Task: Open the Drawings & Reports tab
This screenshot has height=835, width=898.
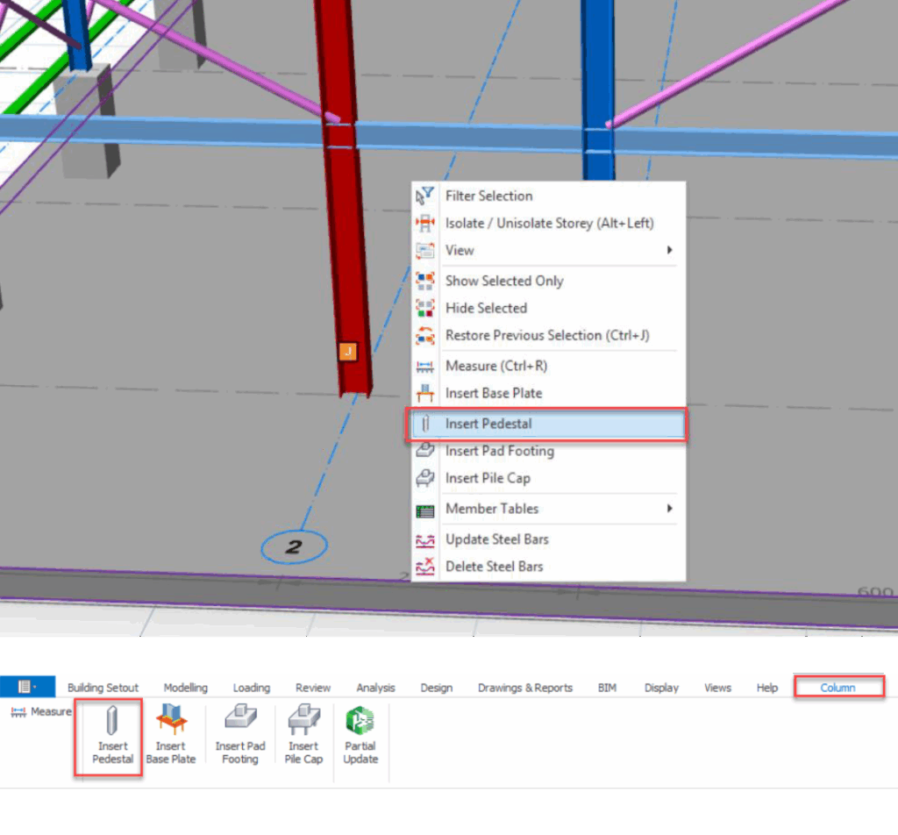Action: 524,688
